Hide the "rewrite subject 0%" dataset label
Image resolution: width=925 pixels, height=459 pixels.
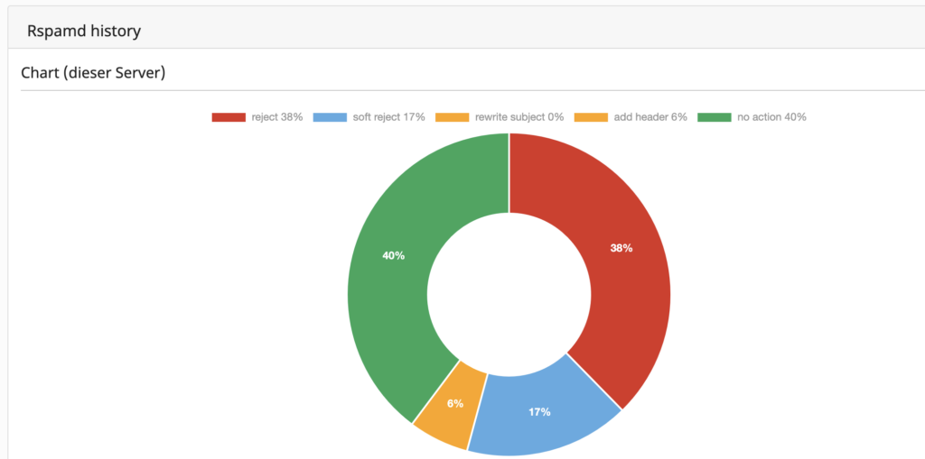click(x=519, y=117)
